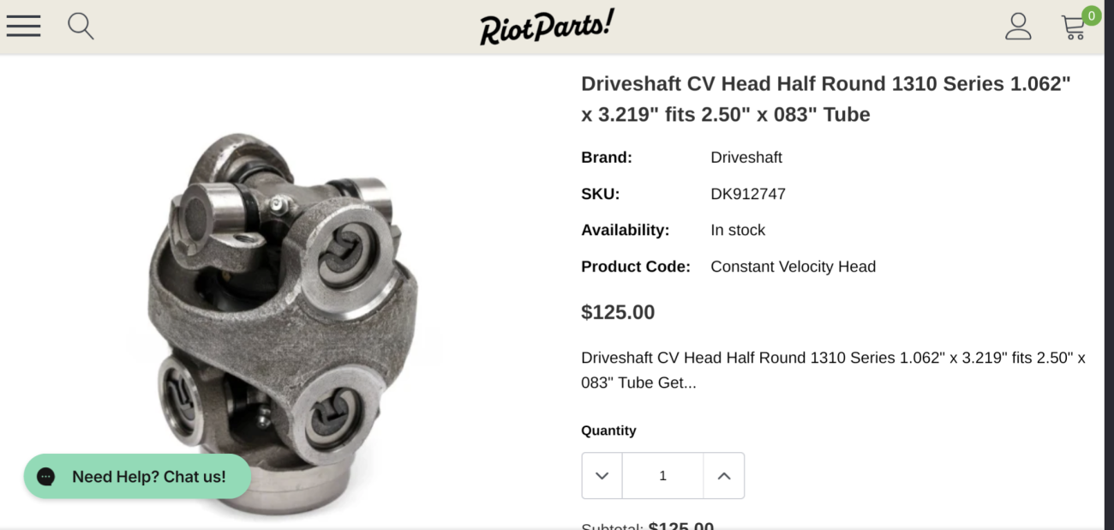Click the chat bubble icon in help widget
The height and width of the screenshot is (530, 1114).
46,477
